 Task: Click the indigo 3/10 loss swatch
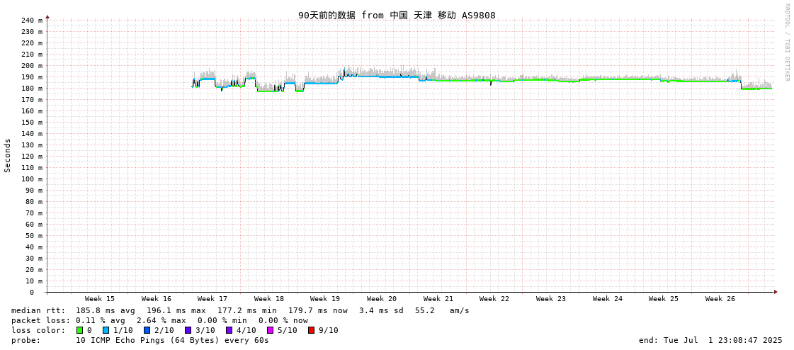188,330
